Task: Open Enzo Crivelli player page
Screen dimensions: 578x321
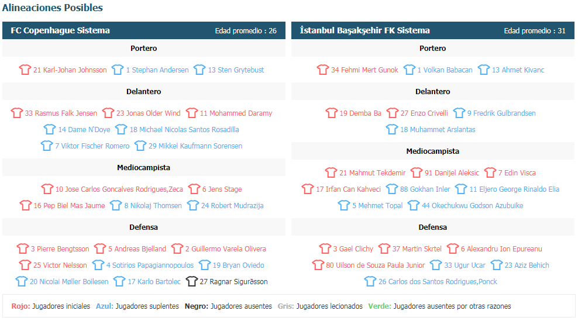Action: tap(424, 113)
